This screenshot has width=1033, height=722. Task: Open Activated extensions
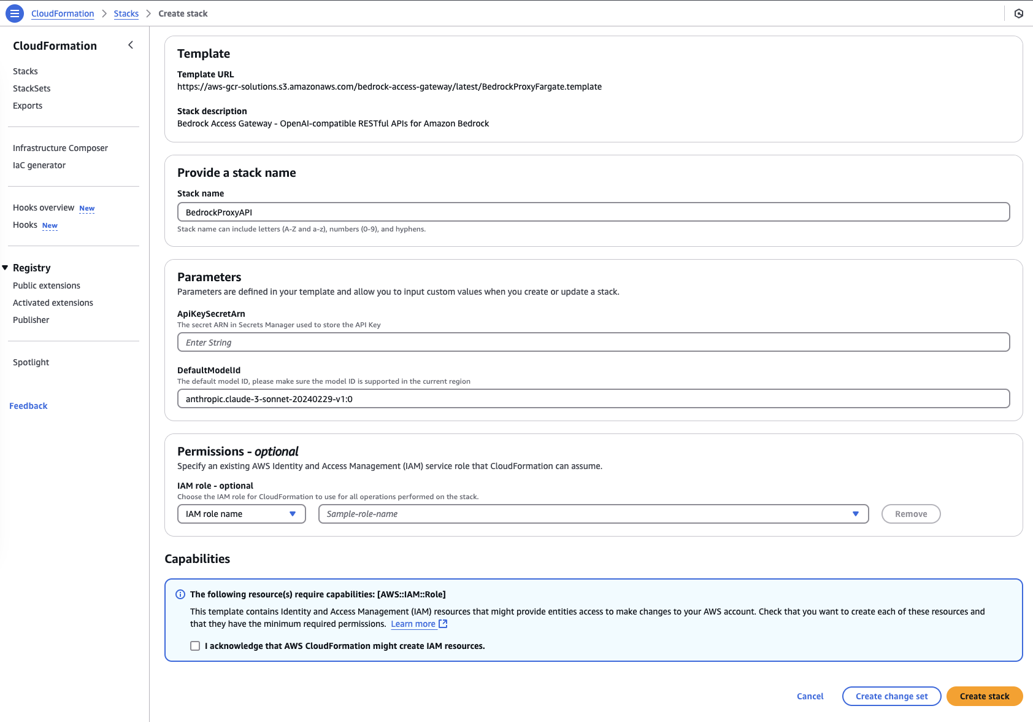53,303
